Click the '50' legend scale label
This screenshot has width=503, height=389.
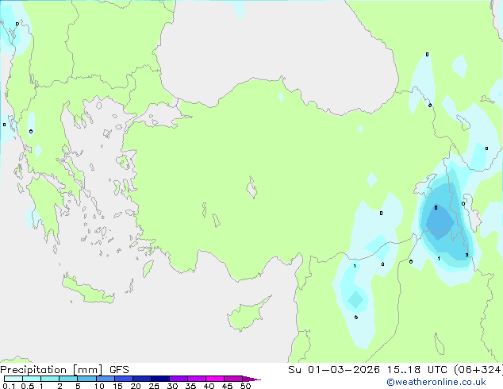click(x=245, y=386)
